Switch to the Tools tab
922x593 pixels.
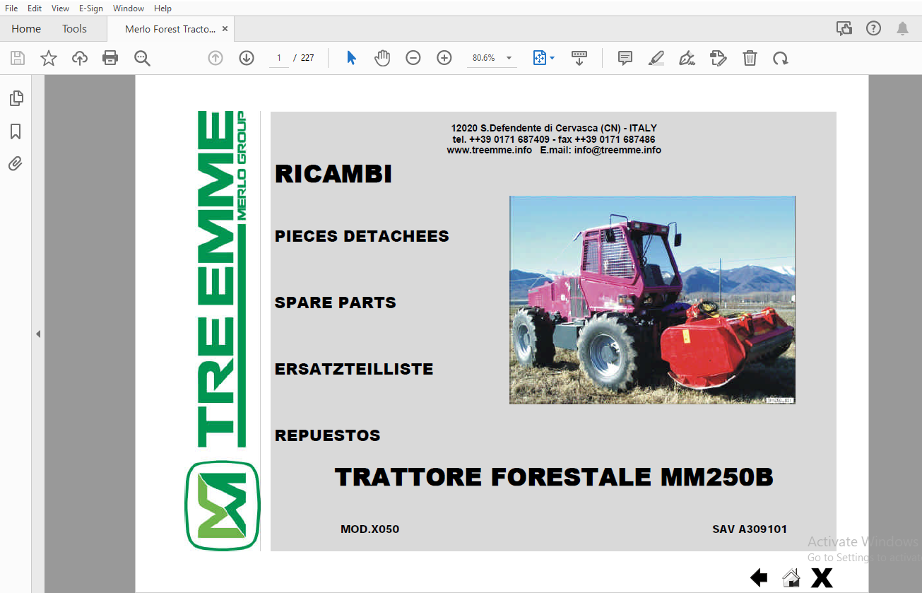pos(74,29)
